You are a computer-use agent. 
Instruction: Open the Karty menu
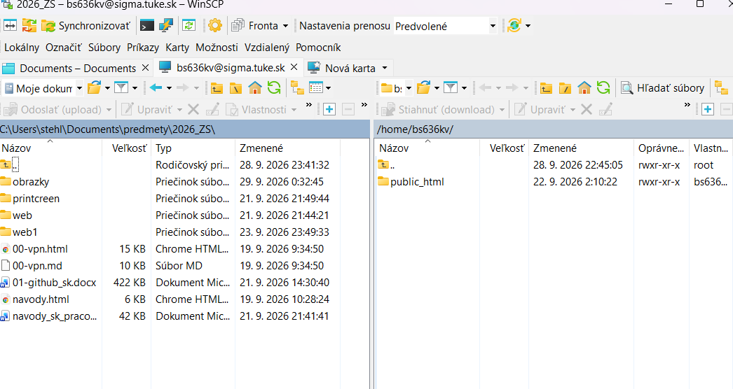coord(177,47)
